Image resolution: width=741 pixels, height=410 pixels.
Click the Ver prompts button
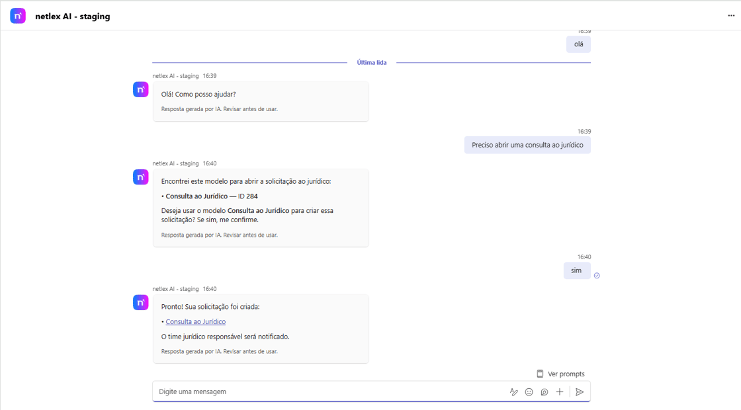point(561,374)
